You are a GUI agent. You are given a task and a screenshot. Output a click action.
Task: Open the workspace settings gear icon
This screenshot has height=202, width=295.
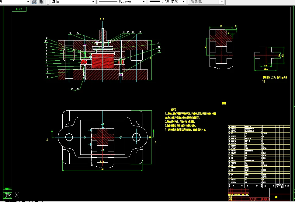point(34,2)
